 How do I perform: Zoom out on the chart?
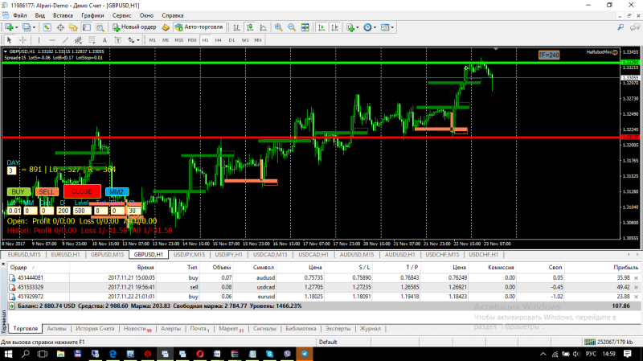point(292,27)
